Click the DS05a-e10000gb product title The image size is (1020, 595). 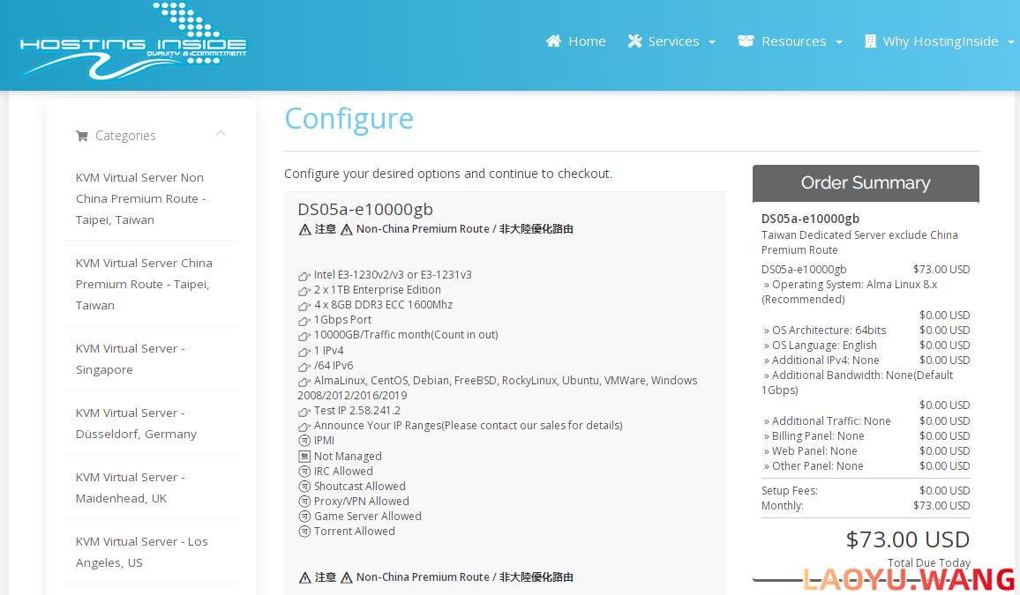coord(365,209)
